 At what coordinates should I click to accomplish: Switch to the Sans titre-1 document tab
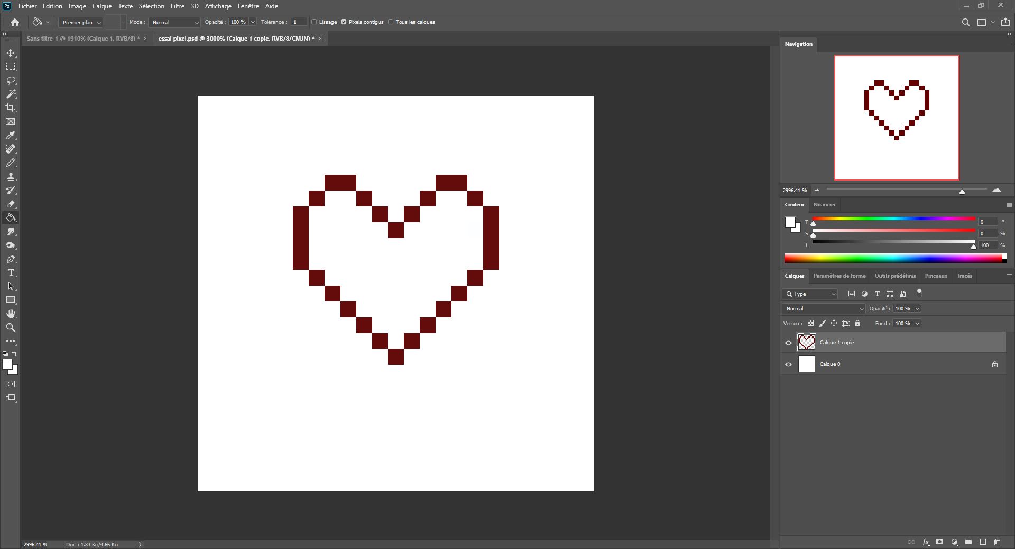[82, 38]
